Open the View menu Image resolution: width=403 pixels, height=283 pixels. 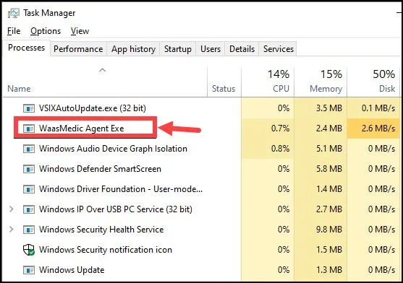[x=80, y=31]
